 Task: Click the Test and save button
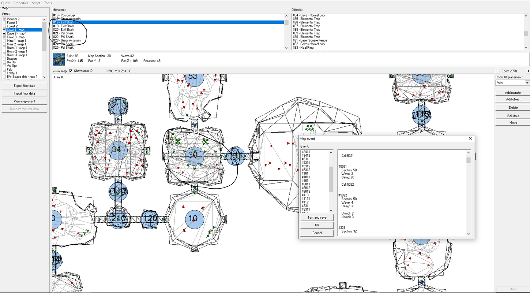point(317,218)
